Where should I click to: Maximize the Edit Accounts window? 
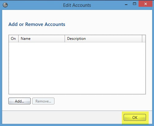(x=135, y=4)
